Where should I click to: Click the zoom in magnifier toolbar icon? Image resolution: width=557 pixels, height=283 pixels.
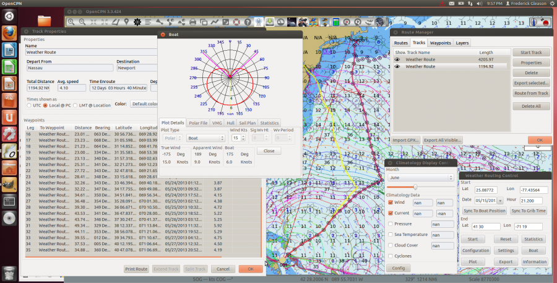71,22
